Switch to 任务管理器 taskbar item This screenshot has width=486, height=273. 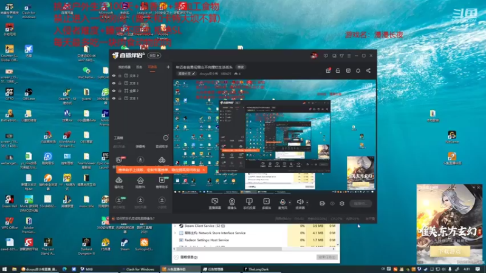[x=213, y=269]
